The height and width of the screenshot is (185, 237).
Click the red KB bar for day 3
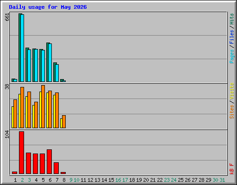pyautogui.click(x=29, y=163)
